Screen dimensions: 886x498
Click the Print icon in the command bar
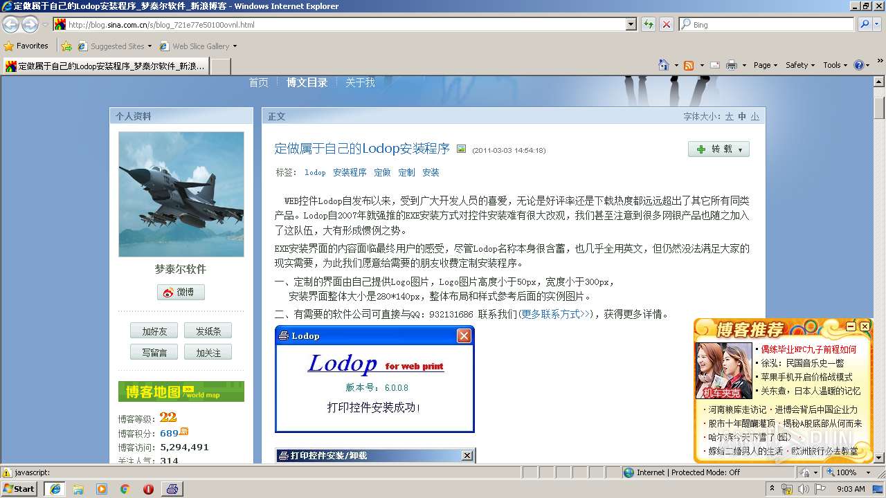pos(732,65)
